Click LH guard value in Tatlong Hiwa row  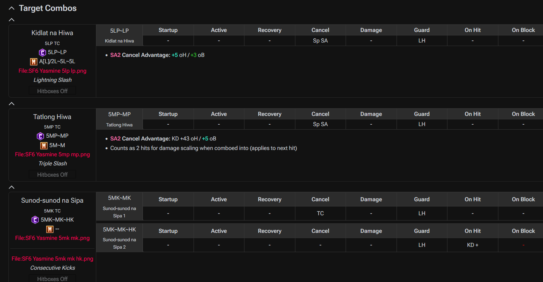click(x=422, y=124)
